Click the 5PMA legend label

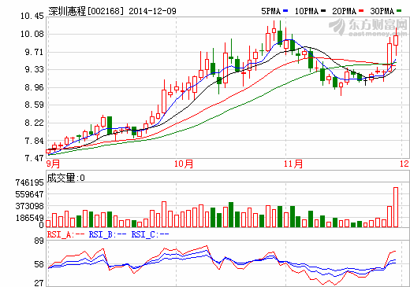(271, 11)
